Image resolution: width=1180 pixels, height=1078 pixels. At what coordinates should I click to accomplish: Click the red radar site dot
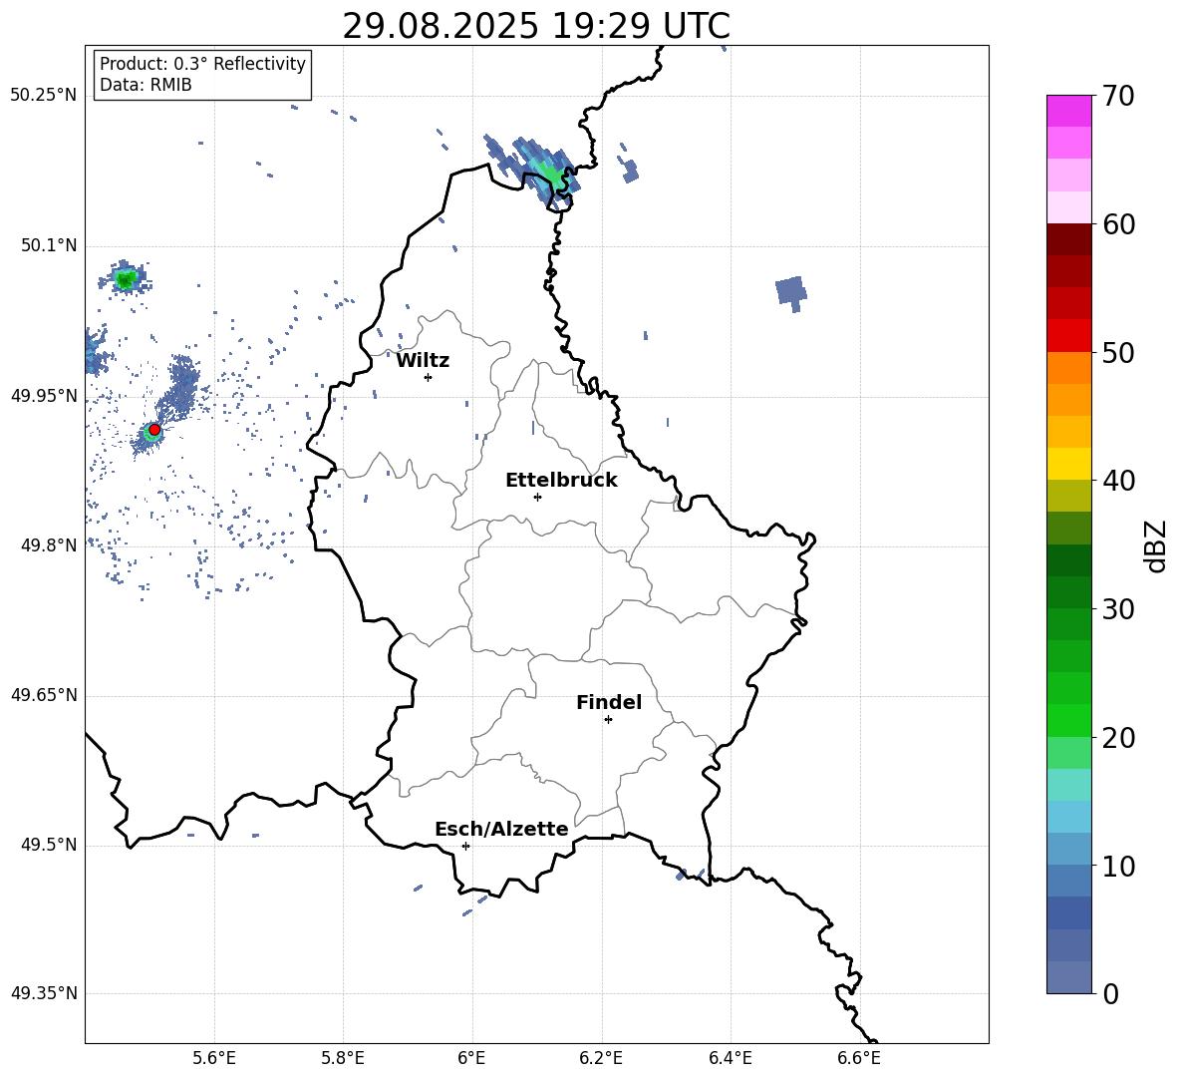click(x=154, y=430)
